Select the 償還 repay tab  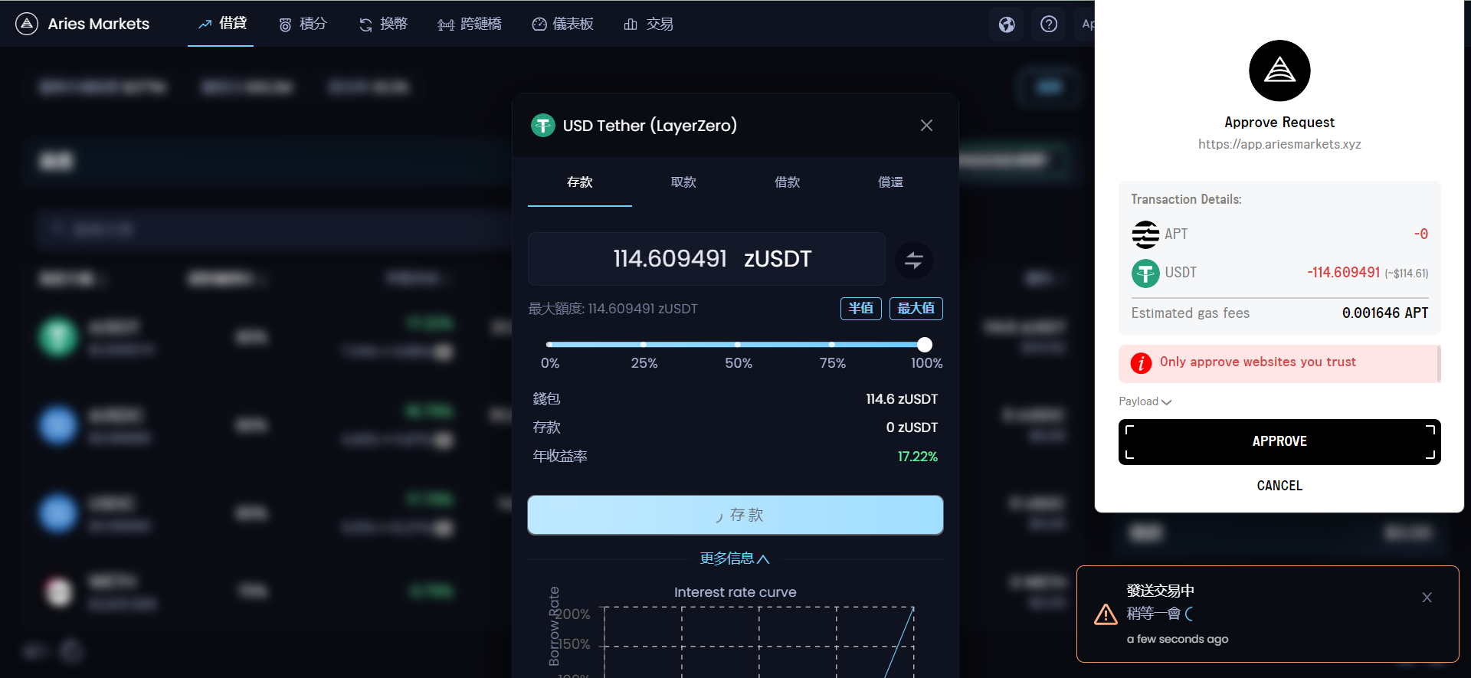tap(890, 182)
